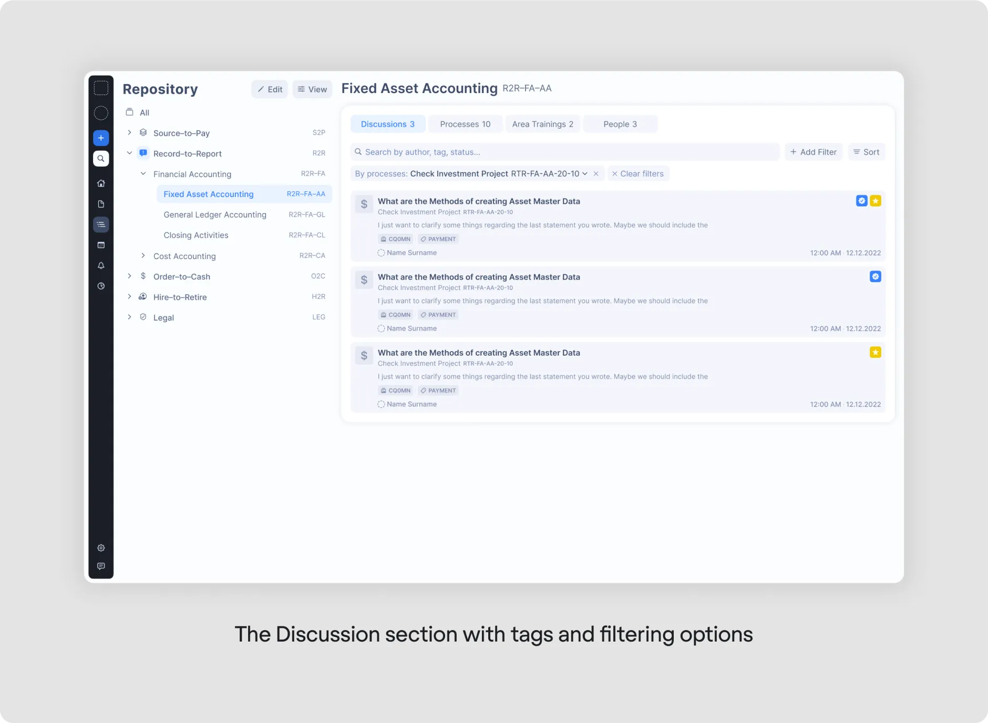Viewport: 988px width, 723px height.
Task: Click the star badge next to the verified badge
Action: 876,201
